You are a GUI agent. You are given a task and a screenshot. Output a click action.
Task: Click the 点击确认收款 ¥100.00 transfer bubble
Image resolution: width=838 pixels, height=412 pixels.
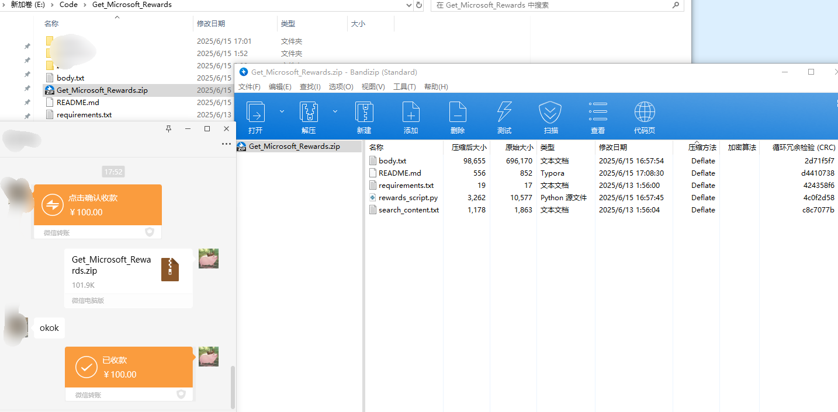point(98,205)
